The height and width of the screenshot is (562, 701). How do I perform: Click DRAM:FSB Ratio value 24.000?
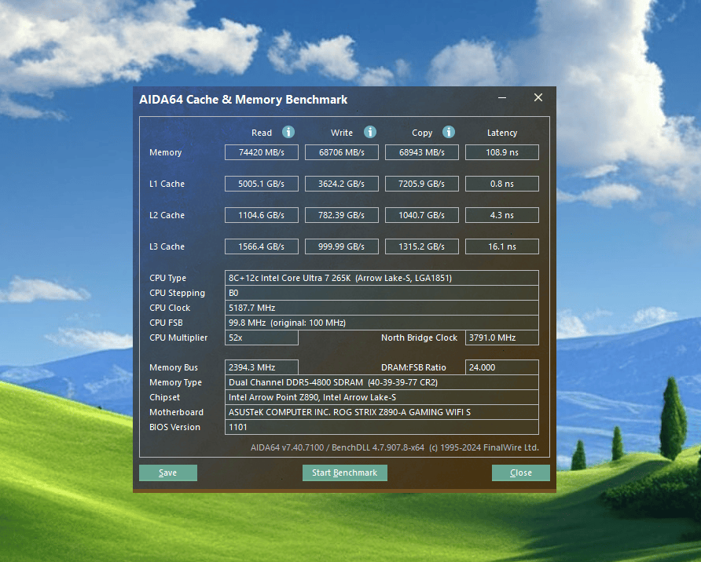(502, 367)
